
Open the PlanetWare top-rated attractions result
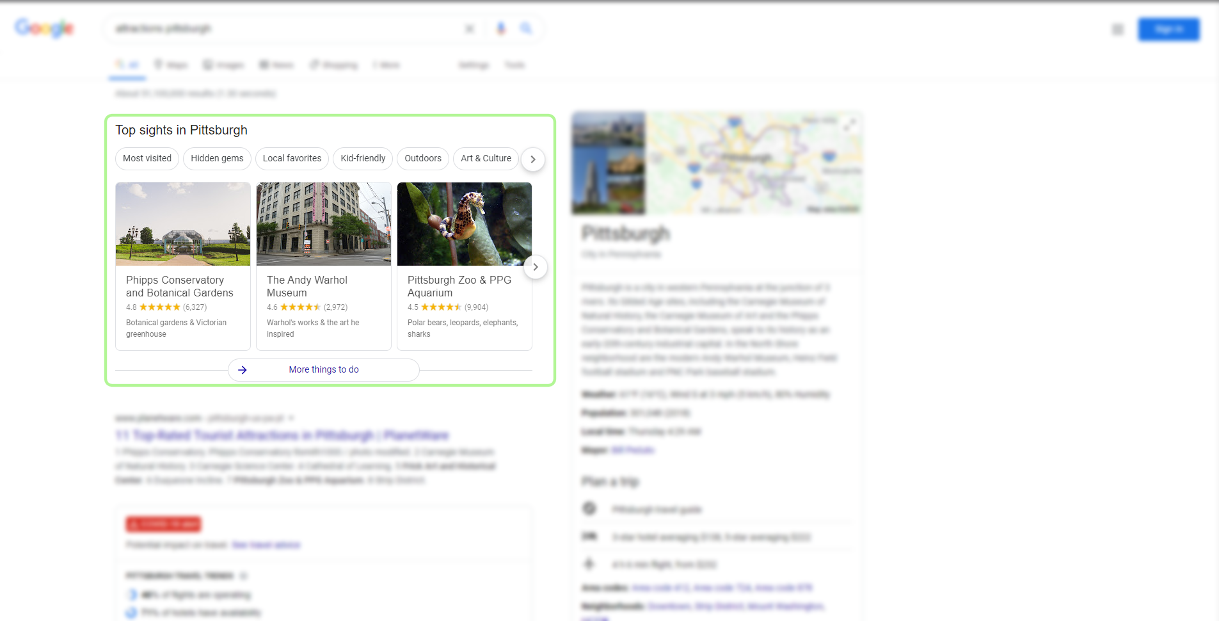(x=282, y=435)
